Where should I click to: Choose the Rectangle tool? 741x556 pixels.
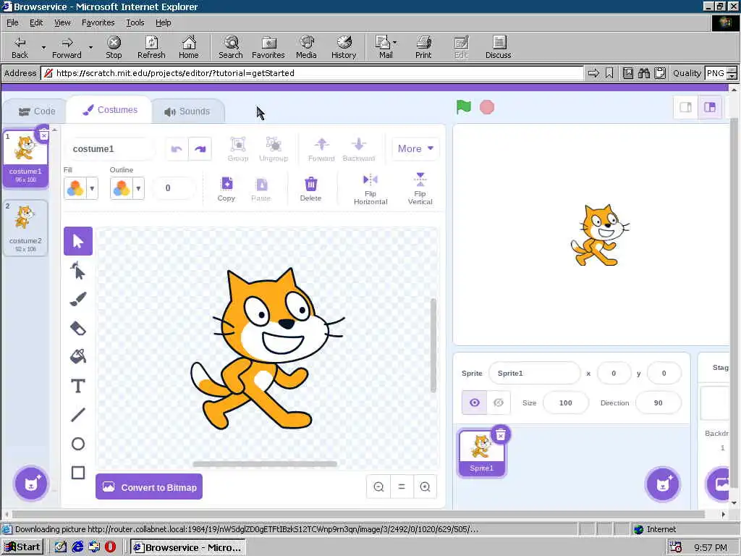point(78,473)
